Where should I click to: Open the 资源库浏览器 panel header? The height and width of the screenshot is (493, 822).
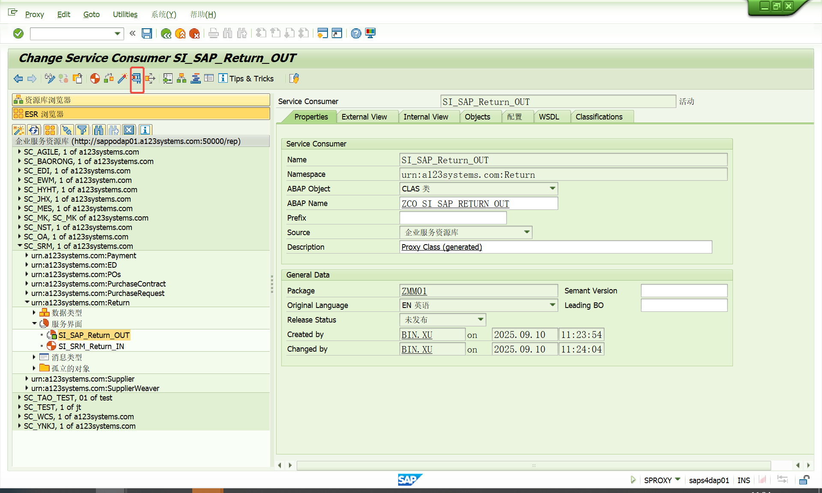point(141,100)
